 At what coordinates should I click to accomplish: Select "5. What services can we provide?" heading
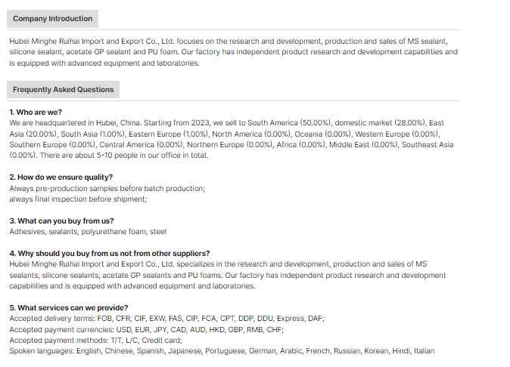click(x=69, y=308)
